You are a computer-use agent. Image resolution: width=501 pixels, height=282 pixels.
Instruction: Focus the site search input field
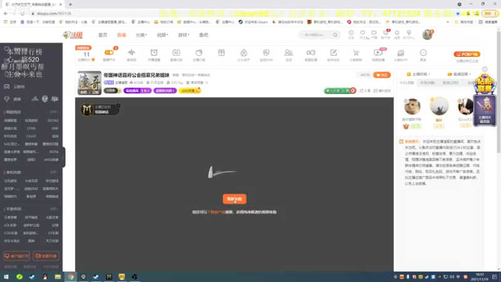tap(316, 35)
